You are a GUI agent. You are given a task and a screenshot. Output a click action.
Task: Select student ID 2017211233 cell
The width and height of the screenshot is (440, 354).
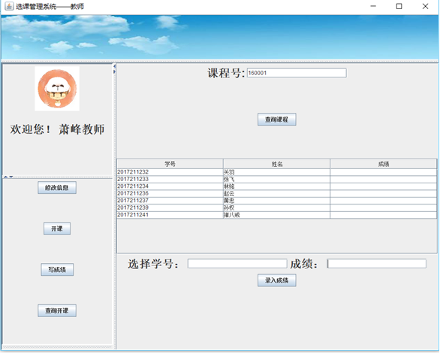[x=170, y=179]
